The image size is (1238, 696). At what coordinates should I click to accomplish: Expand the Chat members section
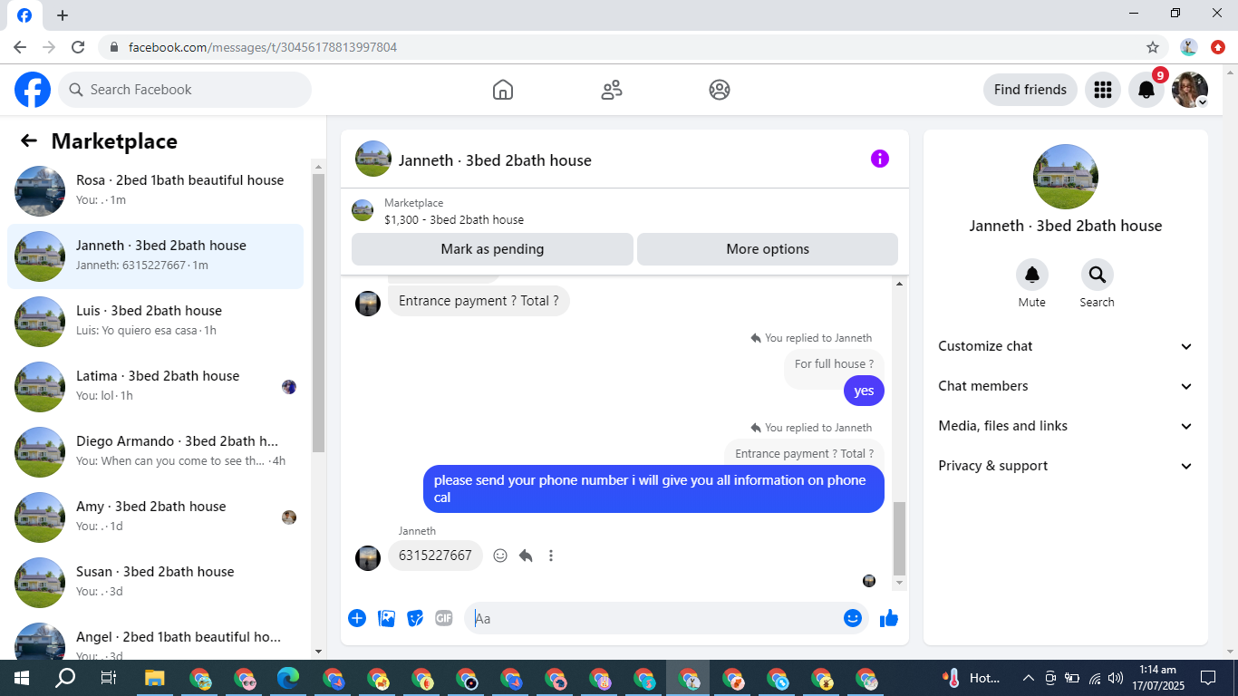tap(1066, 386)
